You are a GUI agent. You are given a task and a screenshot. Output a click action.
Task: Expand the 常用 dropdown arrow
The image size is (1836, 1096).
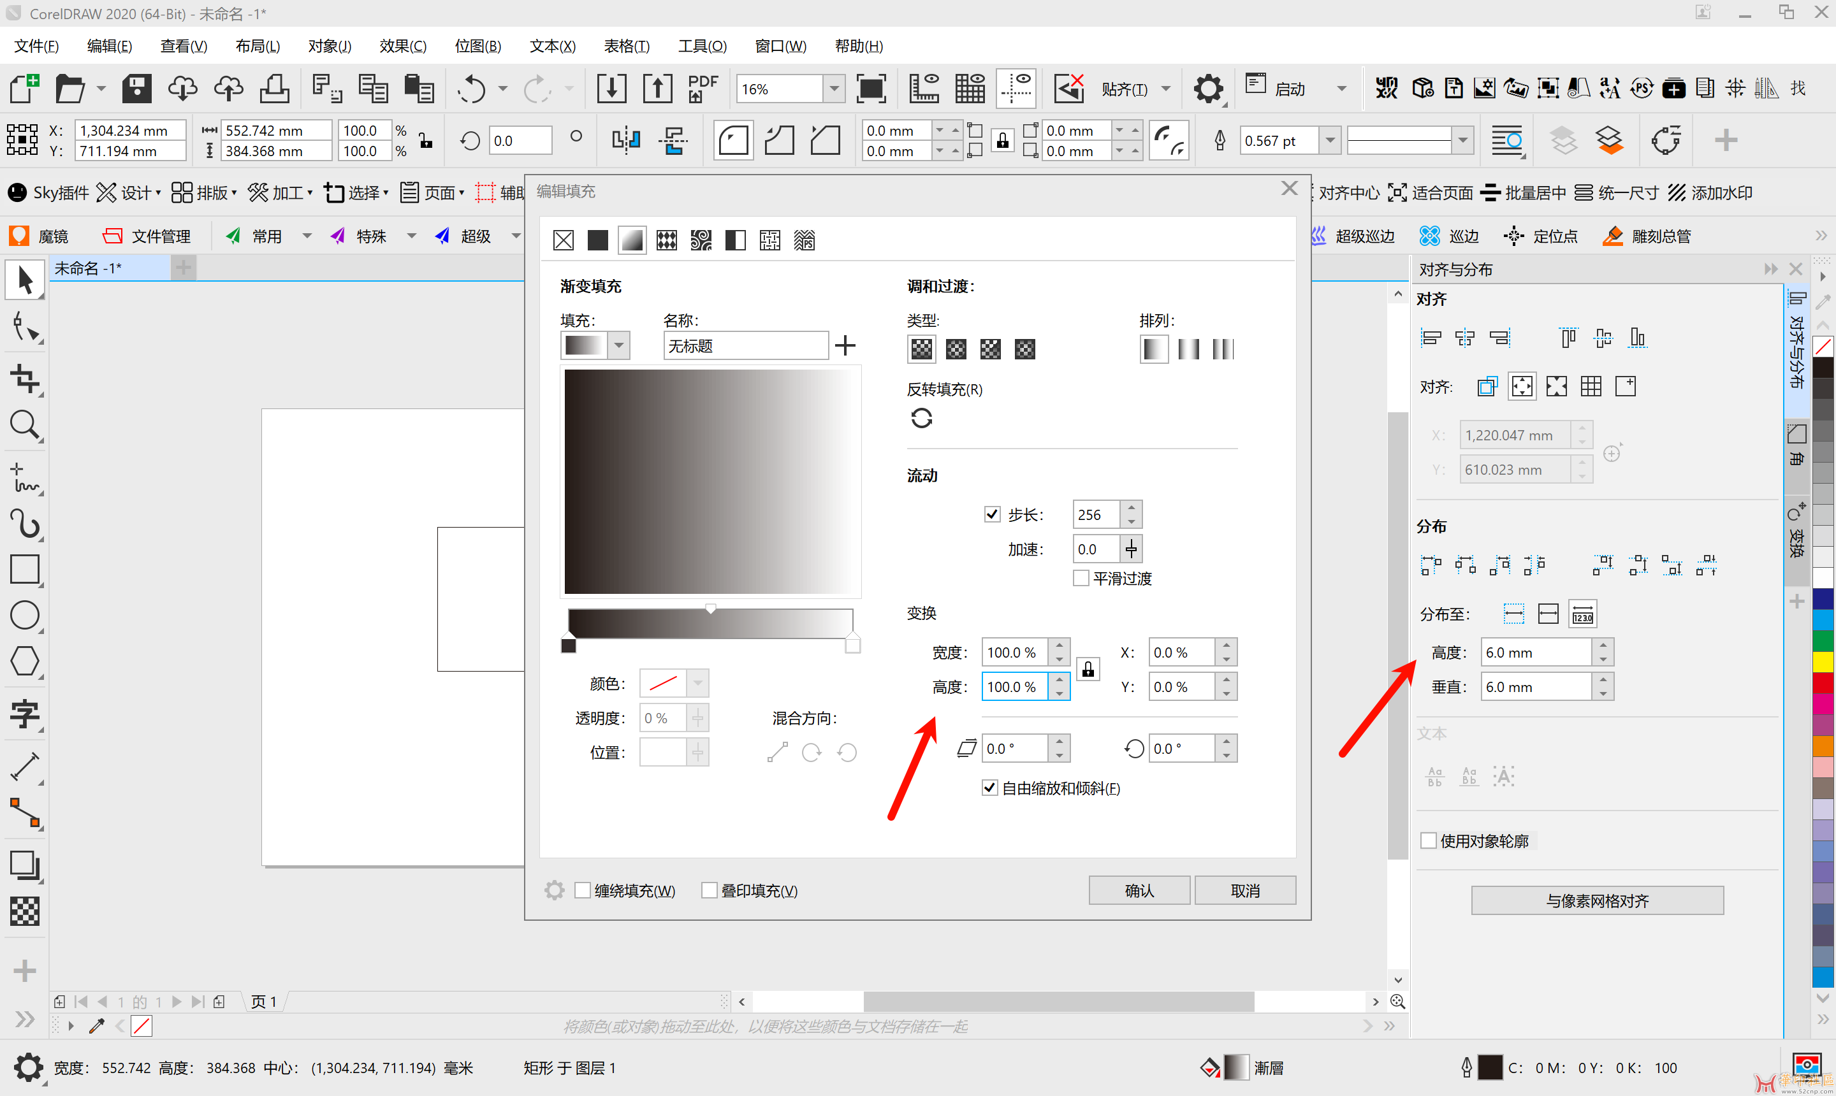point(307,236)
